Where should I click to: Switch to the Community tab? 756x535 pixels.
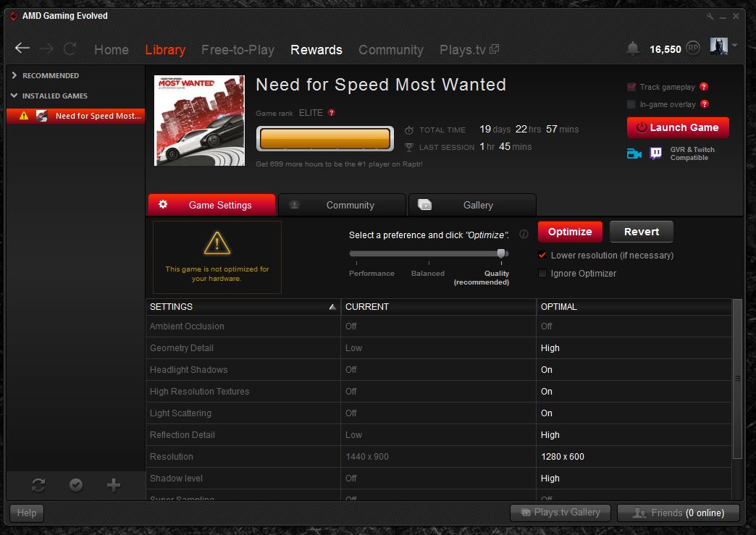(342, 205)
